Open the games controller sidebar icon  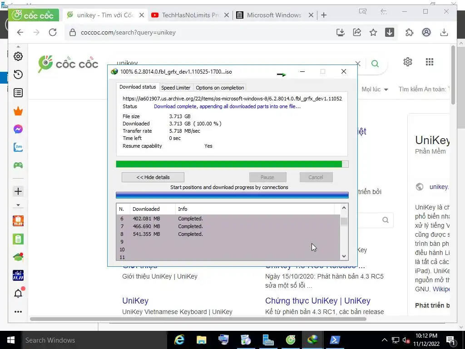18,165
